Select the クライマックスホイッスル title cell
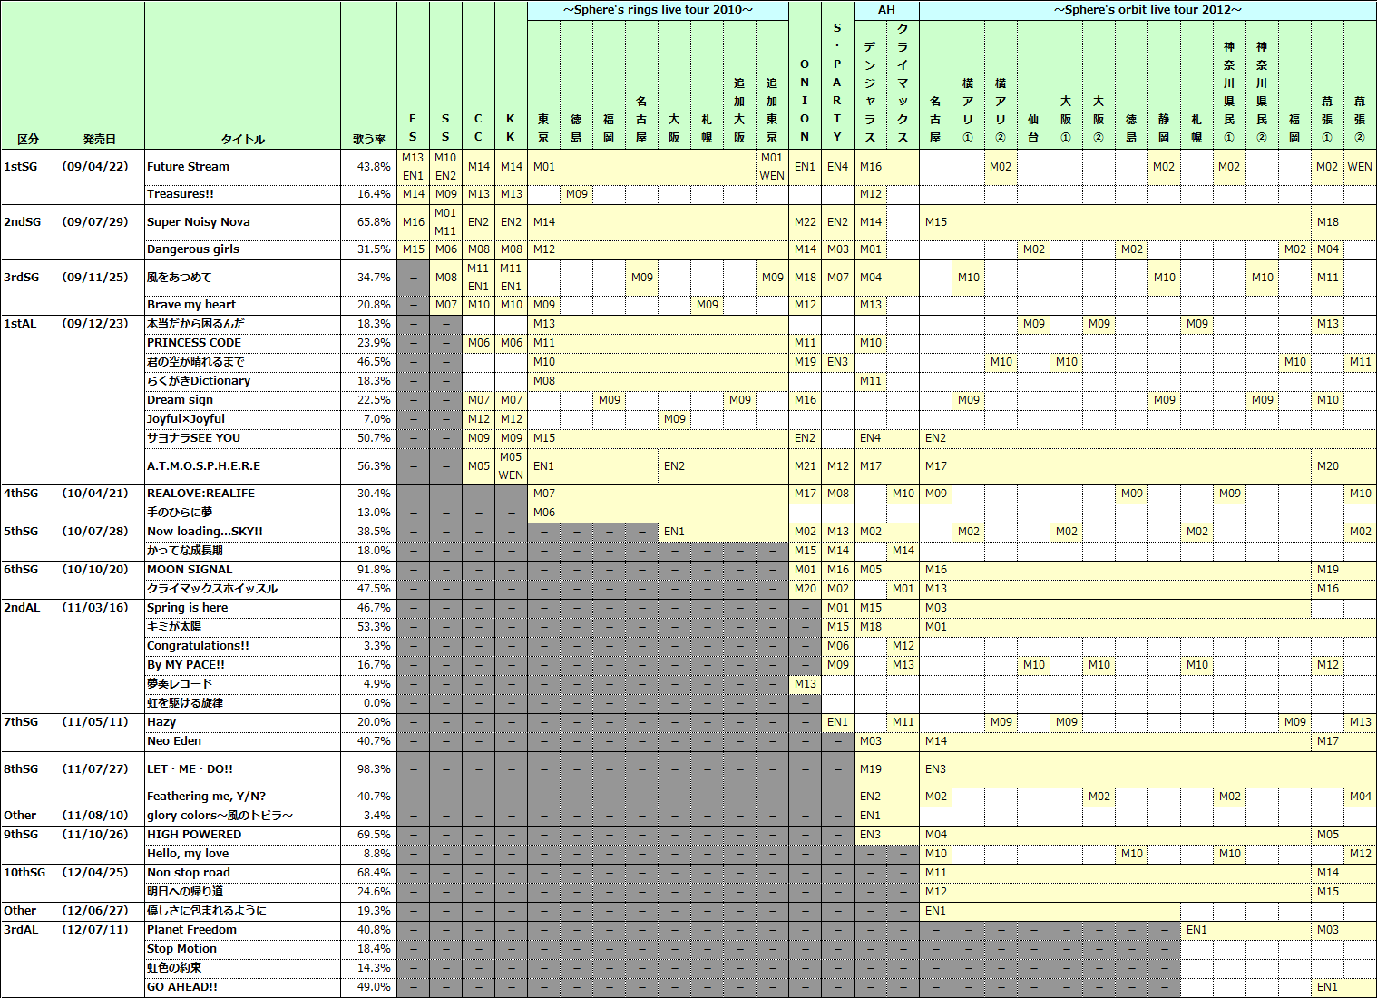The width and height of the screenshot is (1377, 998). coord(243,589)
